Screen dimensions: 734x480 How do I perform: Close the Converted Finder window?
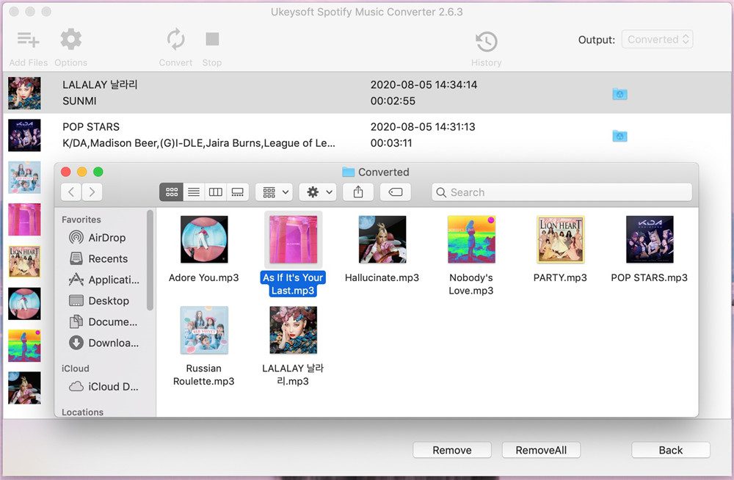pyautogui.click(x=66, y=172)
